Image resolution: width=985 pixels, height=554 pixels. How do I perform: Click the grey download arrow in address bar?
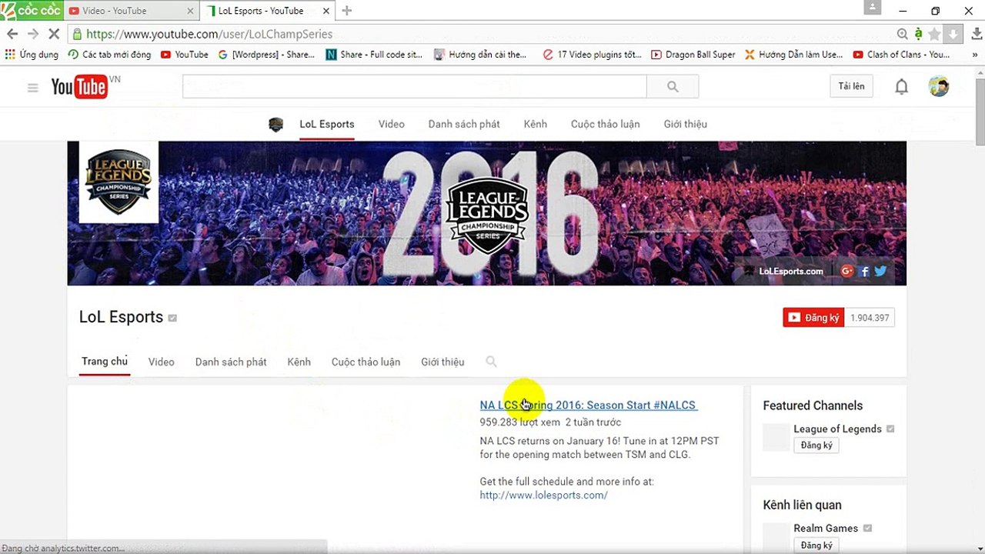(x=953, y=34)
